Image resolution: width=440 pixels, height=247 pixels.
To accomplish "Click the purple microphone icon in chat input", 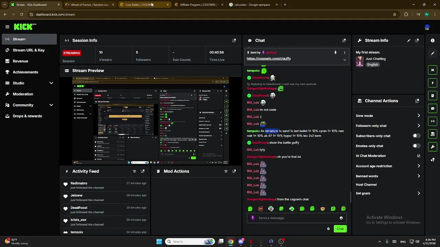I will [x=253, y=218].
